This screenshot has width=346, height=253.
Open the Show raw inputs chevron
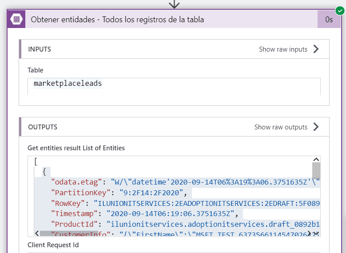316,49
